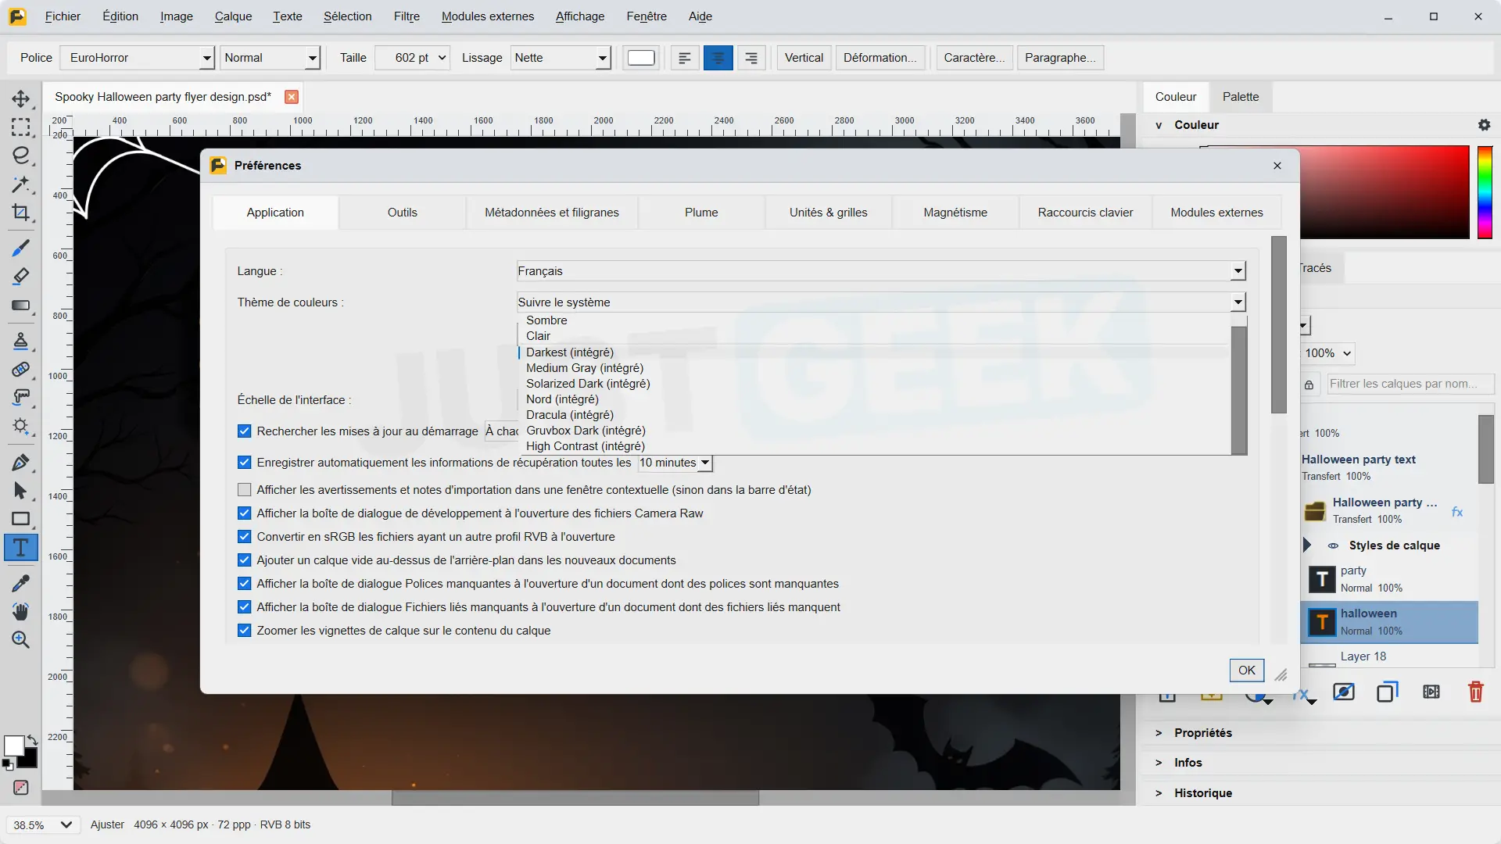The height and width of the screenshot is (844, 1501).
Task: Toggle visibility eye of Styles de calque
Action: 1333,545
